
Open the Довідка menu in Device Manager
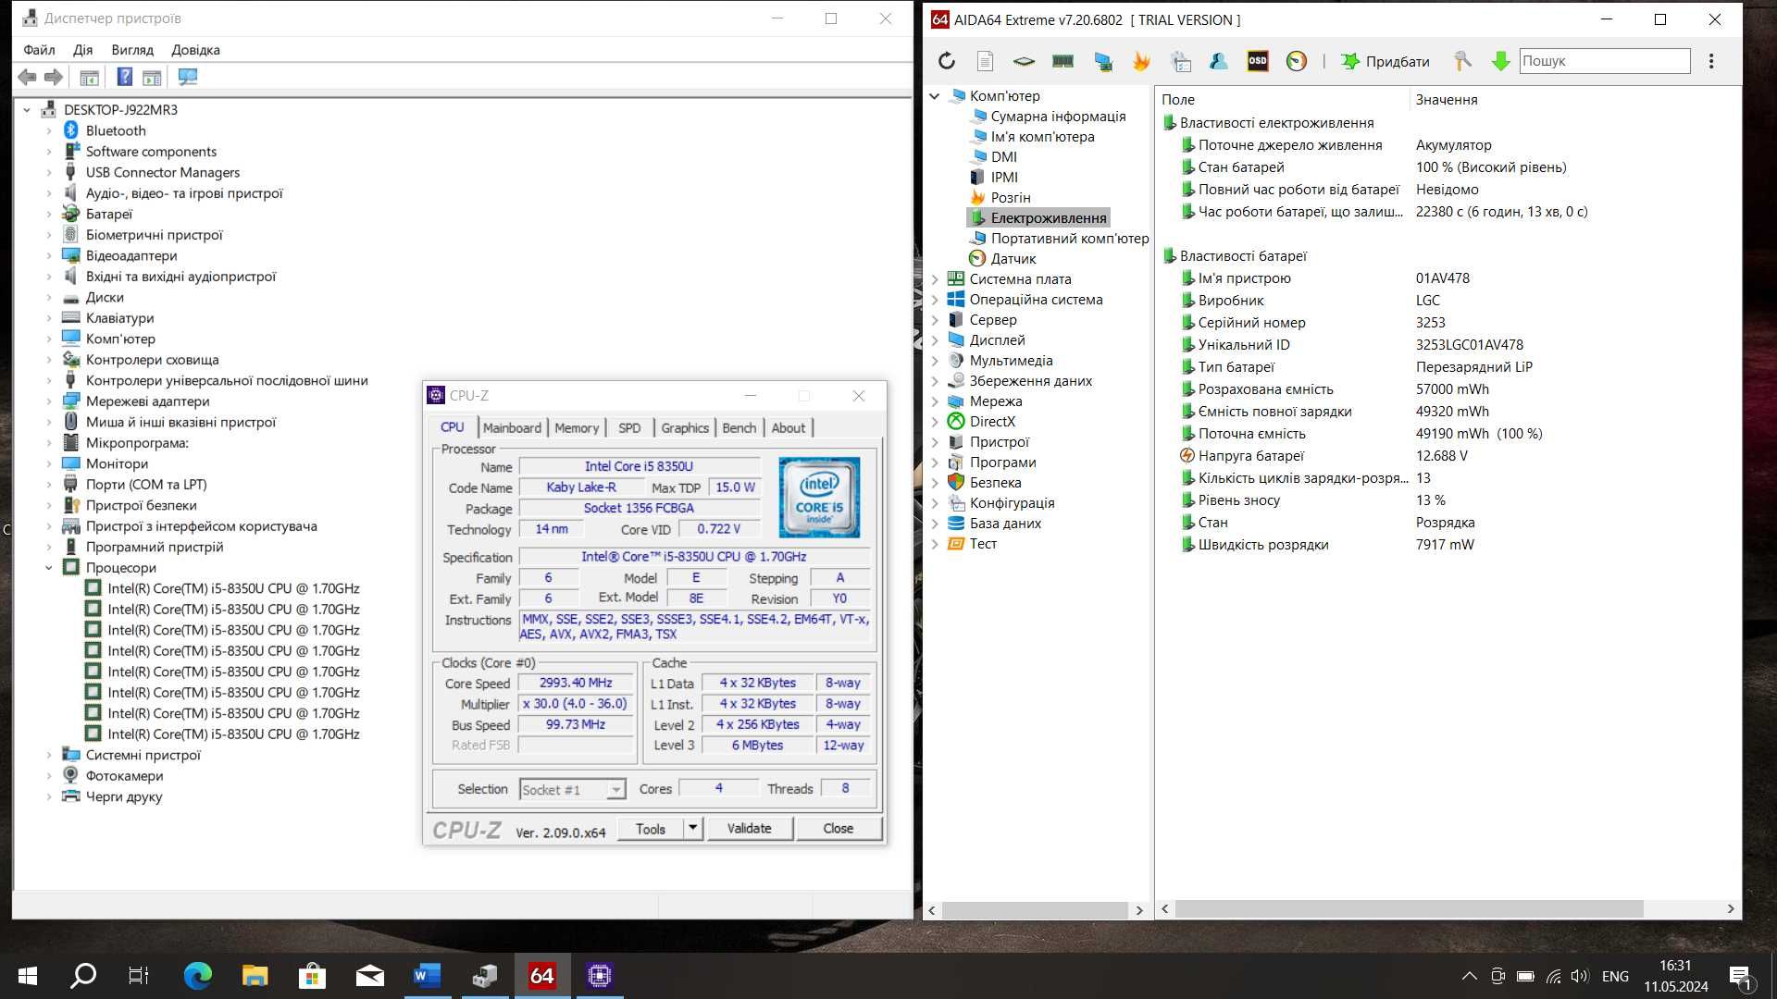coord(195,50)
